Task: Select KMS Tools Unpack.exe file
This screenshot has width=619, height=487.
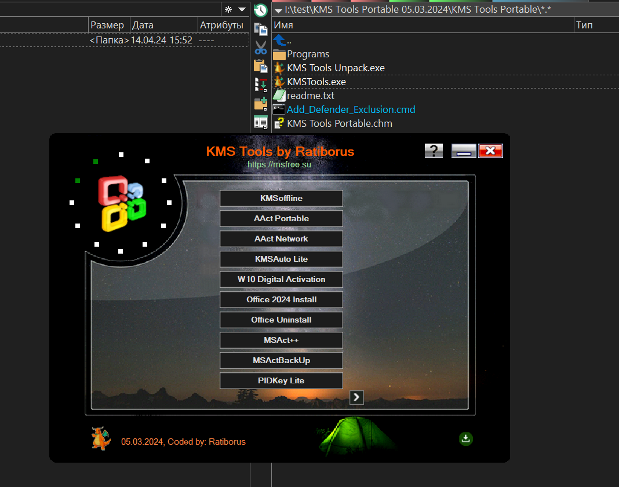Action: (336, 68)
